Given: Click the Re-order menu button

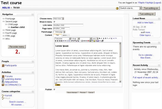Looking at the screenshot, I should 17,47.
